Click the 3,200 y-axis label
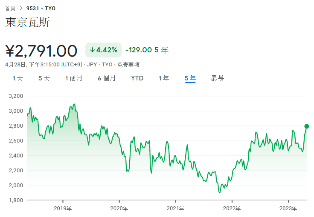 pyautogui.click(x=16, y=96)
